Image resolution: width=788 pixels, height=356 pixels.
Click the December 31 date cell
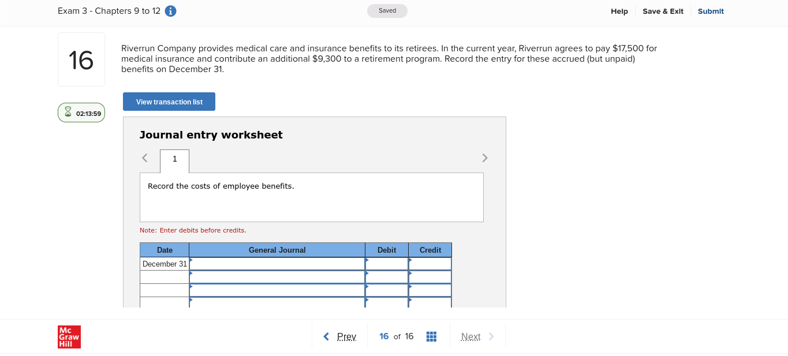(165, 264)
